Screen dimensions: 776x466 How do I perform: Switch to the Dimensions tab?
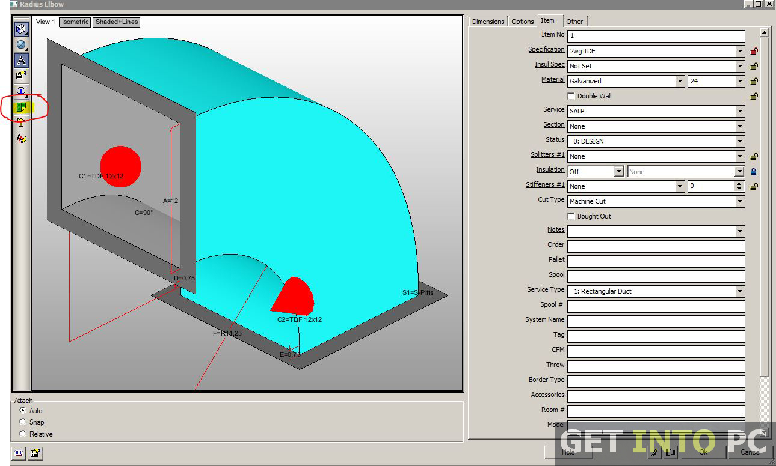(488, 22)
